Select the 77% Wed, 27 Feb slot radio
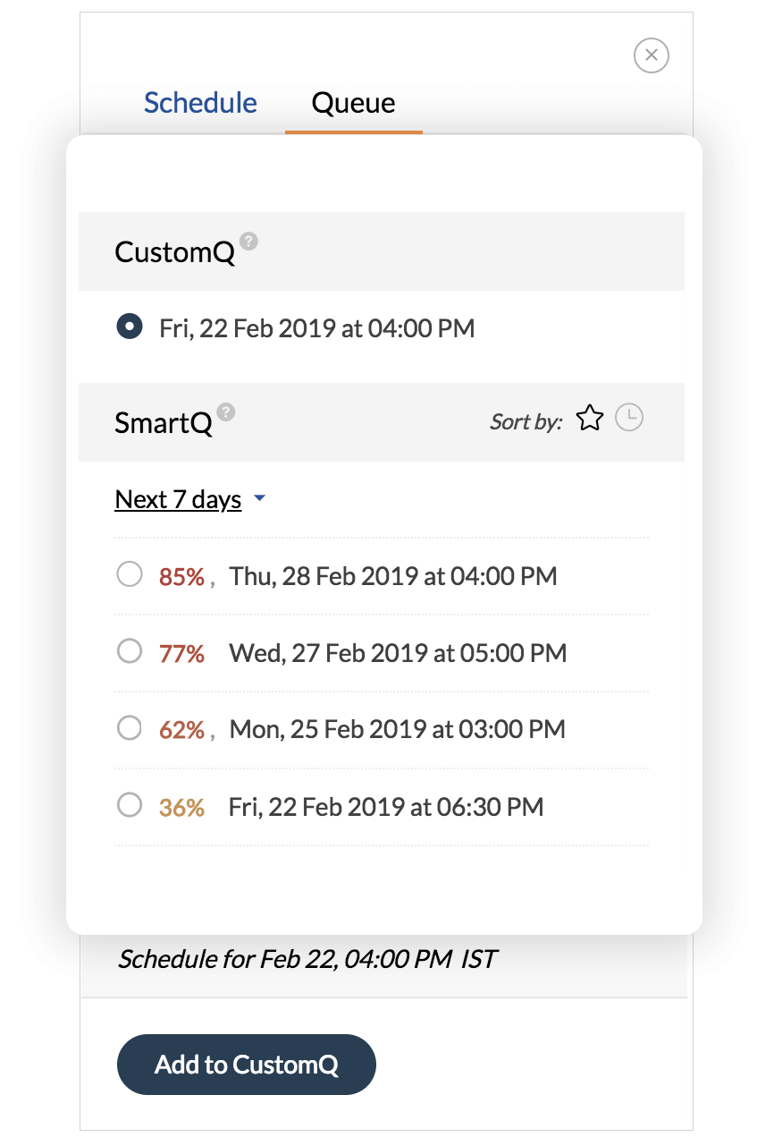The image size is (757, 1146). tap(130, 651)
